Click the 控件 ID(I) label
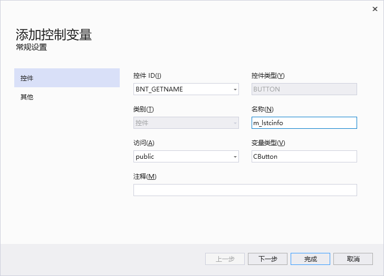Screen dimensions: 384x276 point(147,76)
